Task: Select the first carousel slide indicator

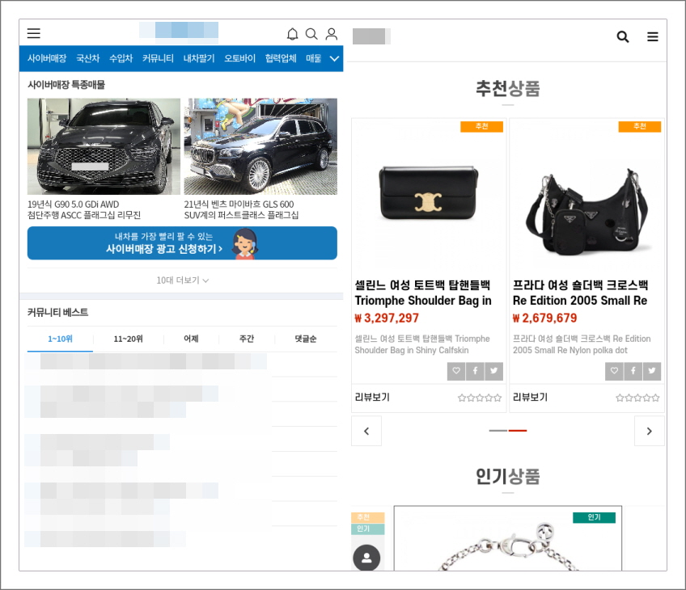Action: pos(498,431)
